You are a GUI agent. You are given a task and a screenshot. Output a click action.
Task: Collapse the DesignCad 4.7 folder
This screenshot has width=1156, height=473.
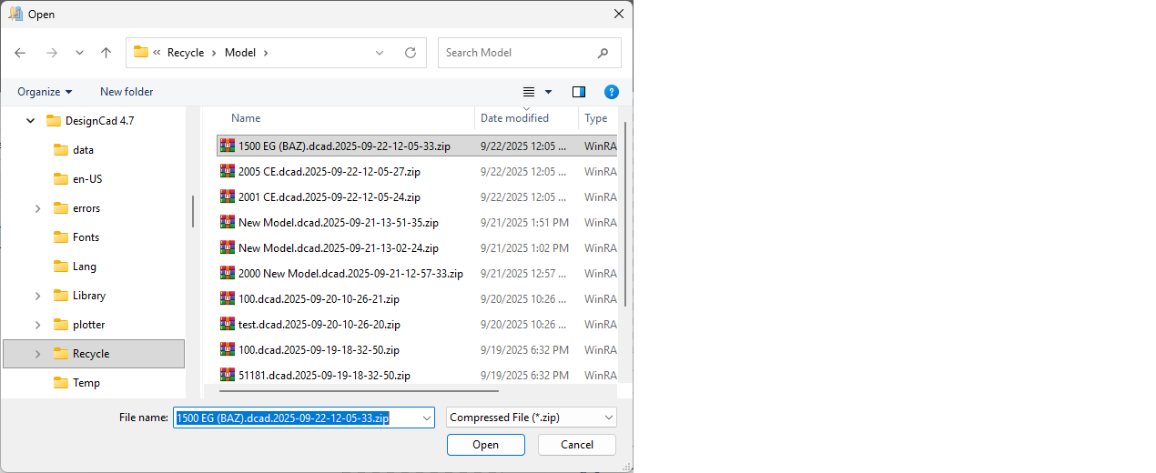(30, 121)
